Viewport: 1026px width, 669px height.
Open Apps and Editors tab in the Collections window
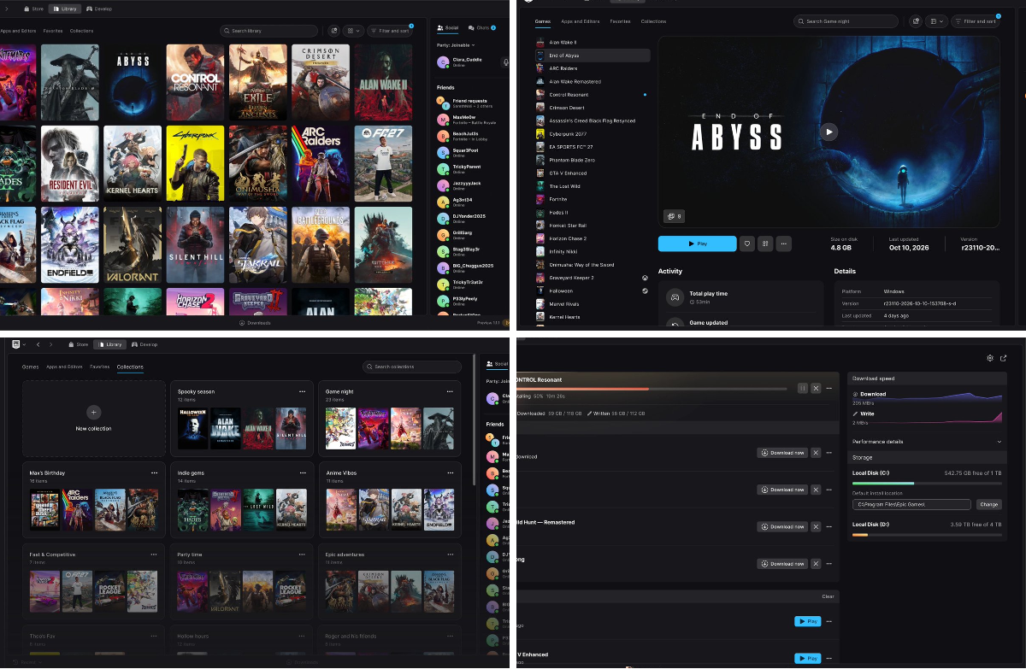coord(65,367)
